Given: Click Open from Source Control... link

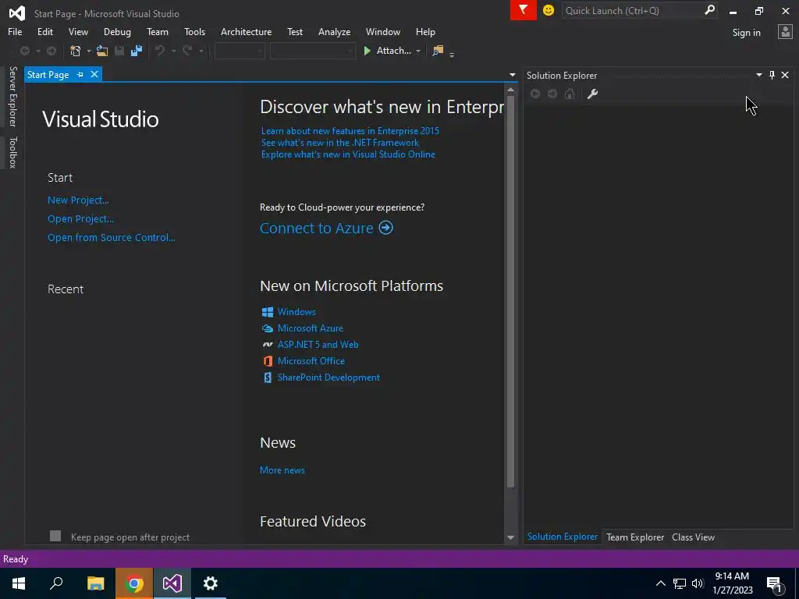Looking at the screenshot, I should coord(111,237).
